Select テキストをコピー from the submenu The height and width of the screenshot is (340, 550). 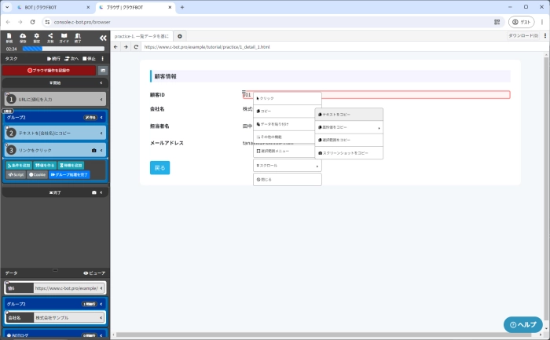coord(349,115)
